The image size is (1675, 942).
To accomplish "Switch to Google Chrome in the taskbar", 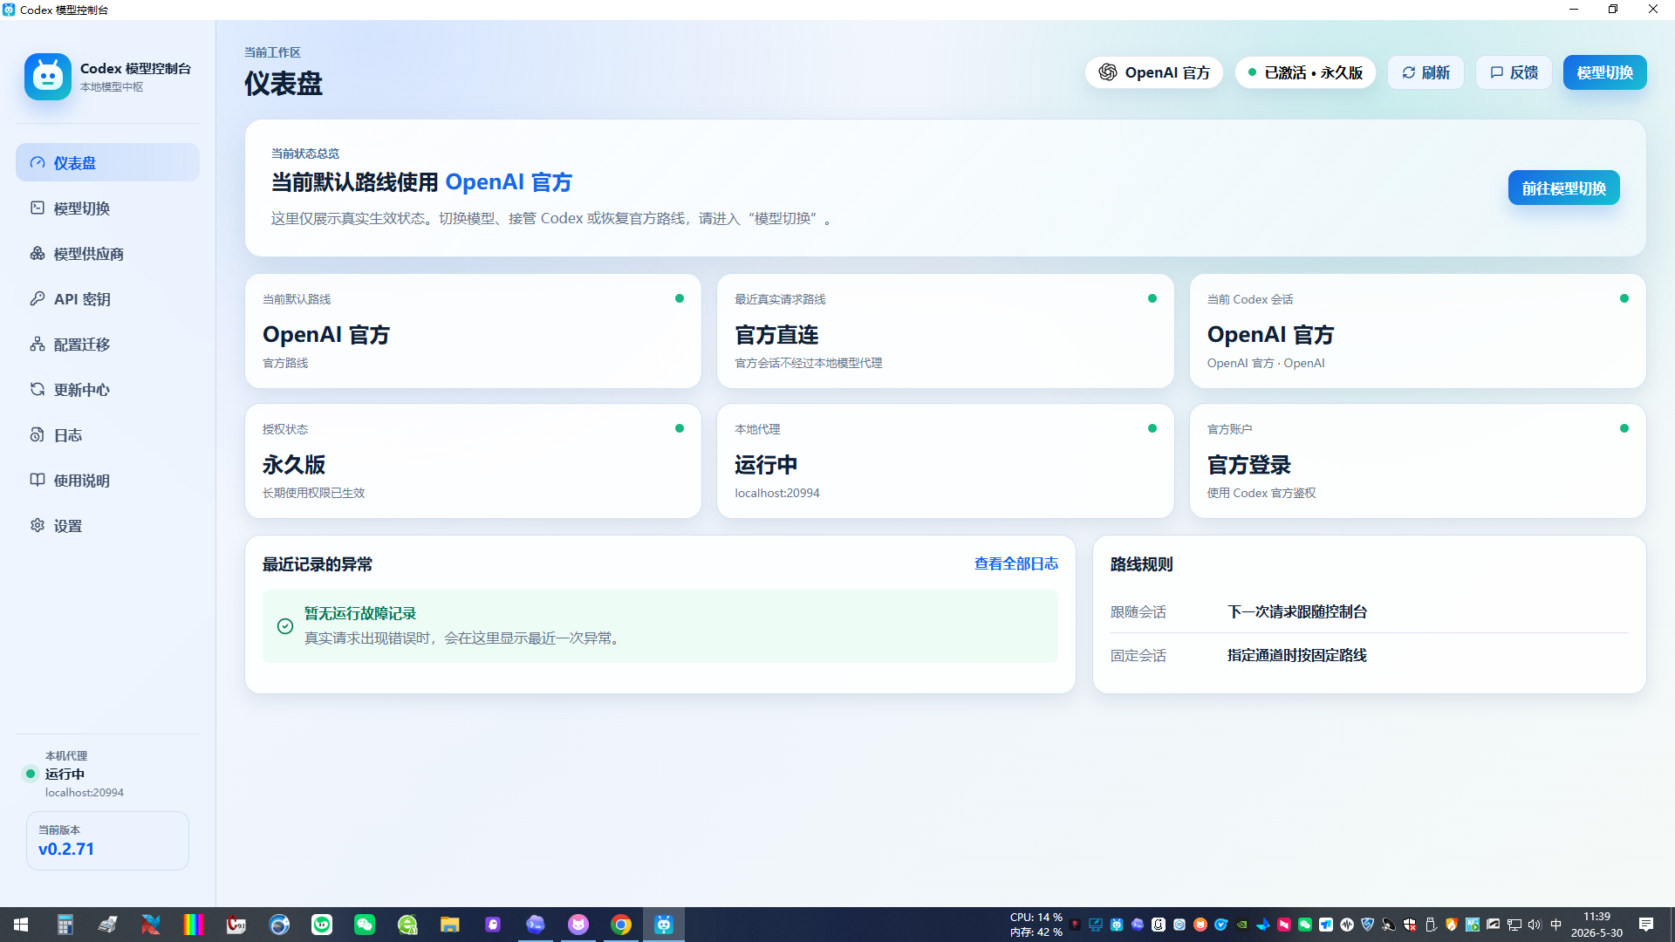I will (x=621, y=925).
